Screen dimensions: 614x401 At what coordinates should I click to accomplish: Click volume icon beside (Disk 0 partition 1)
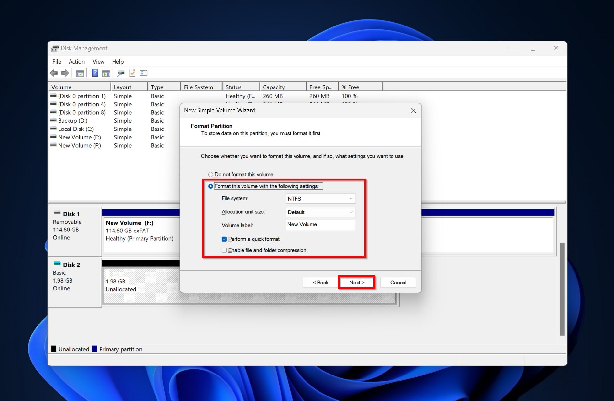(x=53, y=96)
